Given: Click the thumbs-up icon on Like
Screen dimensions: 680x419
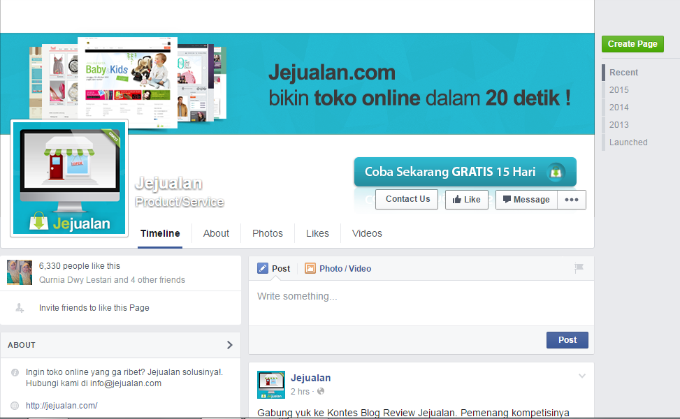Looking at the screenshot, I should coord(456,199).
